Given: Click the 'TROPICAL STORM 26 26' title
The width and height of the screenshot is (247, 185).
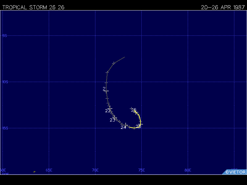Looking at the screenshot, I should 33,7.
